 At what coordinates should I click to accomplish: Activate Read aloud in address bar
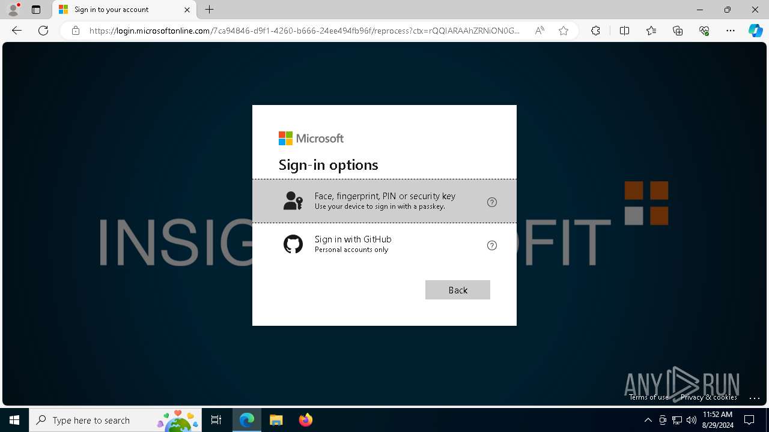pyautogui.click(x=540, y=31)
